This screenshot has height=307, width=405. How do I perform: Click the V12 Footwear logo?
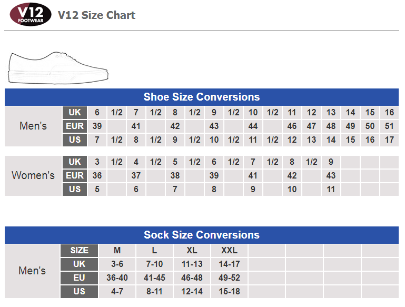30,14
